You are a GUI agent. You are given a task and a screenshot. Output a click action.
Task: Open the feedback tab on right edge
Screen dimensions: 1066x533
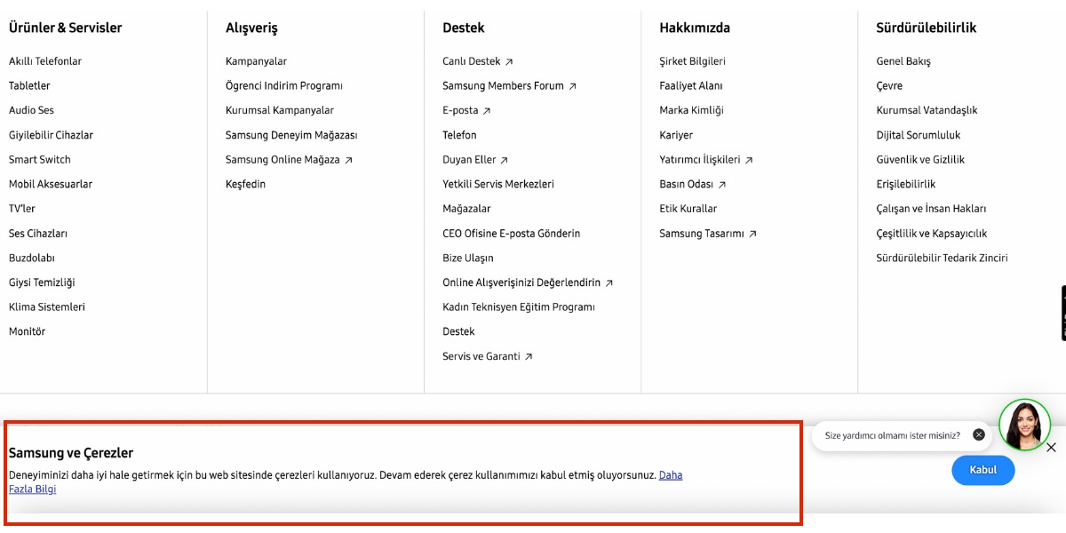1062,313
